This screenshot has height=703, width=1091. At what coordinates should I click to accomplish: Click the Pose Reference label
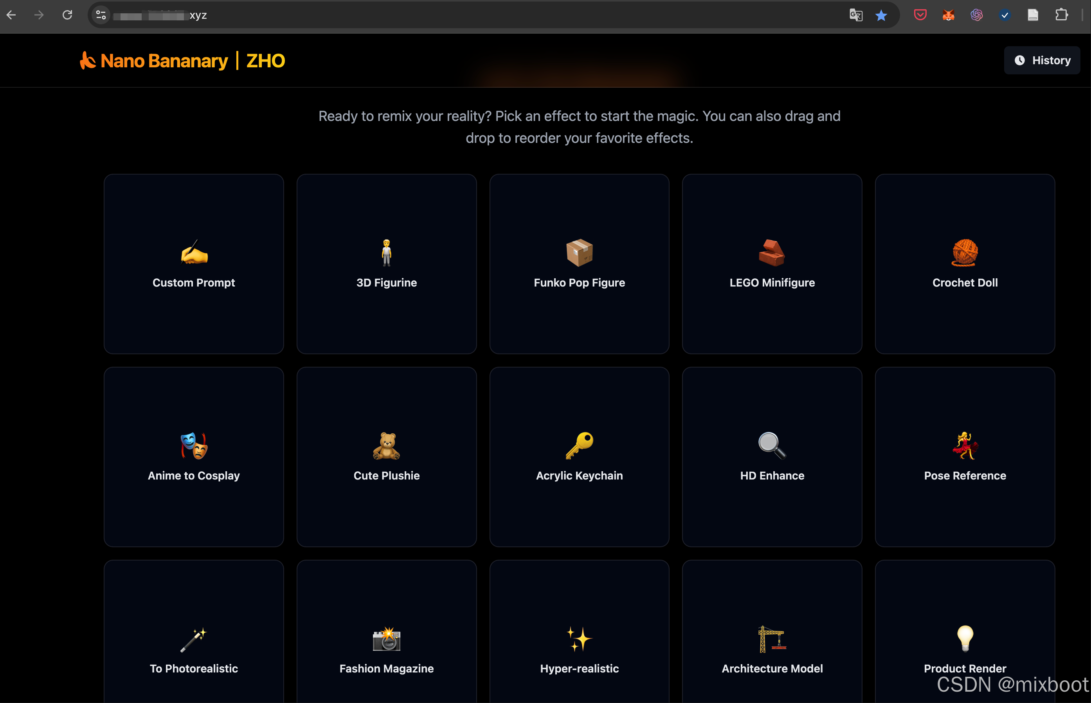click(965, 476)
